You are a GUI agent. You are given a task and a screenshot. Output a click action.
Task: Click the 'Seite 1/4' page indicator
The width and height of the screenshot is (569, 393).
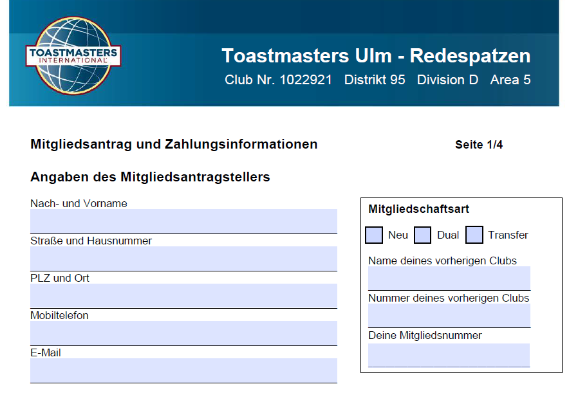pos(479,145)
